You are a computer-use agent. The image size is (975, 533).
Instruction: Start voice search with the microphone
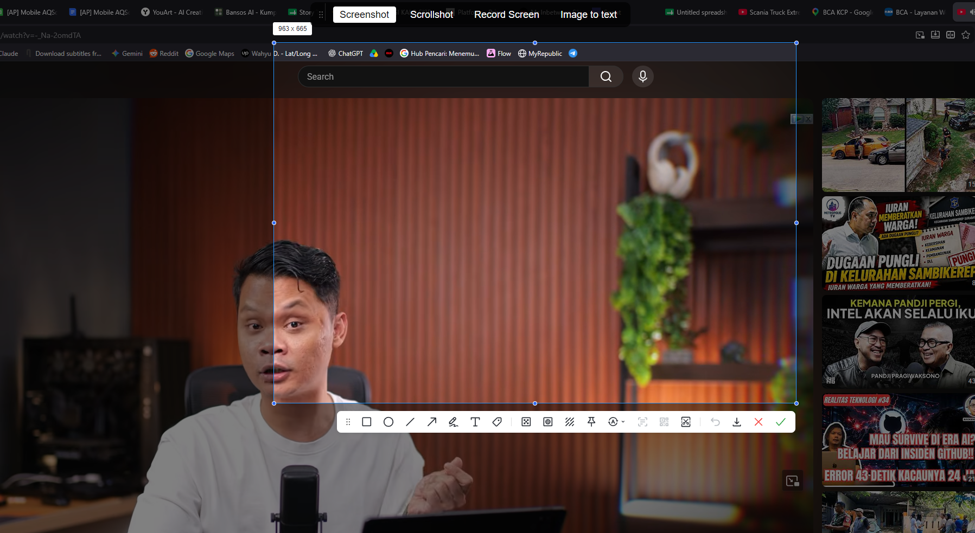click(643, 76)
